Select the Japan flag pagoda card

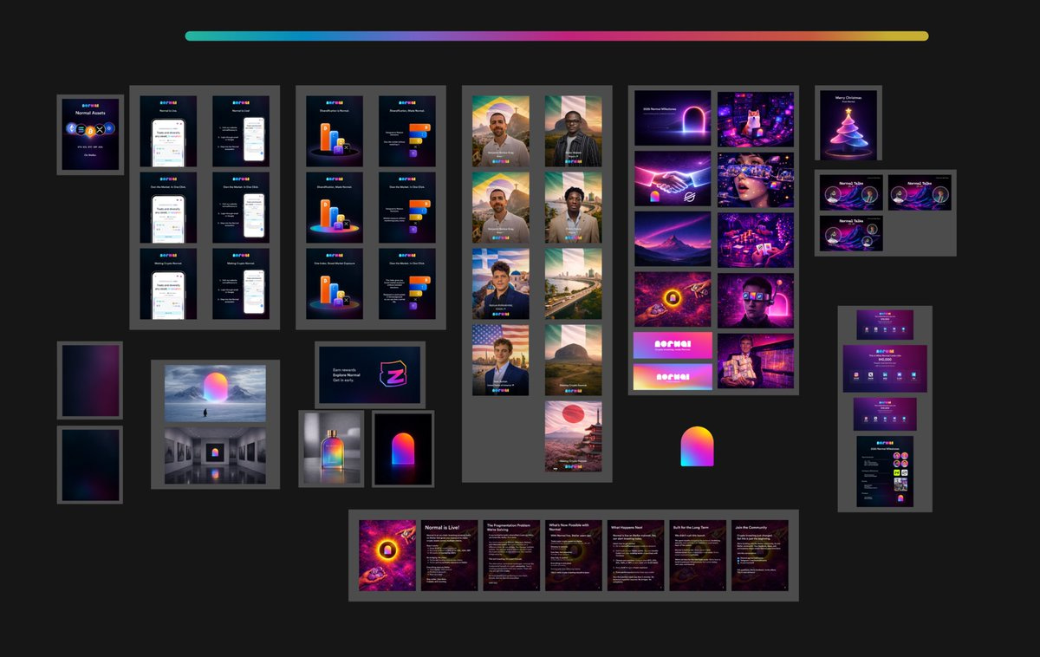(573, 436)
